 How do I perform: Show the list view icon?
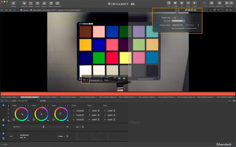pyautogui.click(x=227, y=10)
